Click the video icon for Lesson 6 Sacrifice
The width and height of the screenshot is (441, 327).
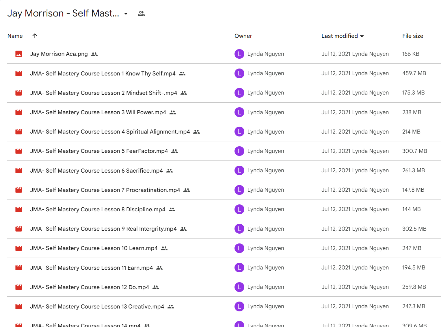(19, 171)
